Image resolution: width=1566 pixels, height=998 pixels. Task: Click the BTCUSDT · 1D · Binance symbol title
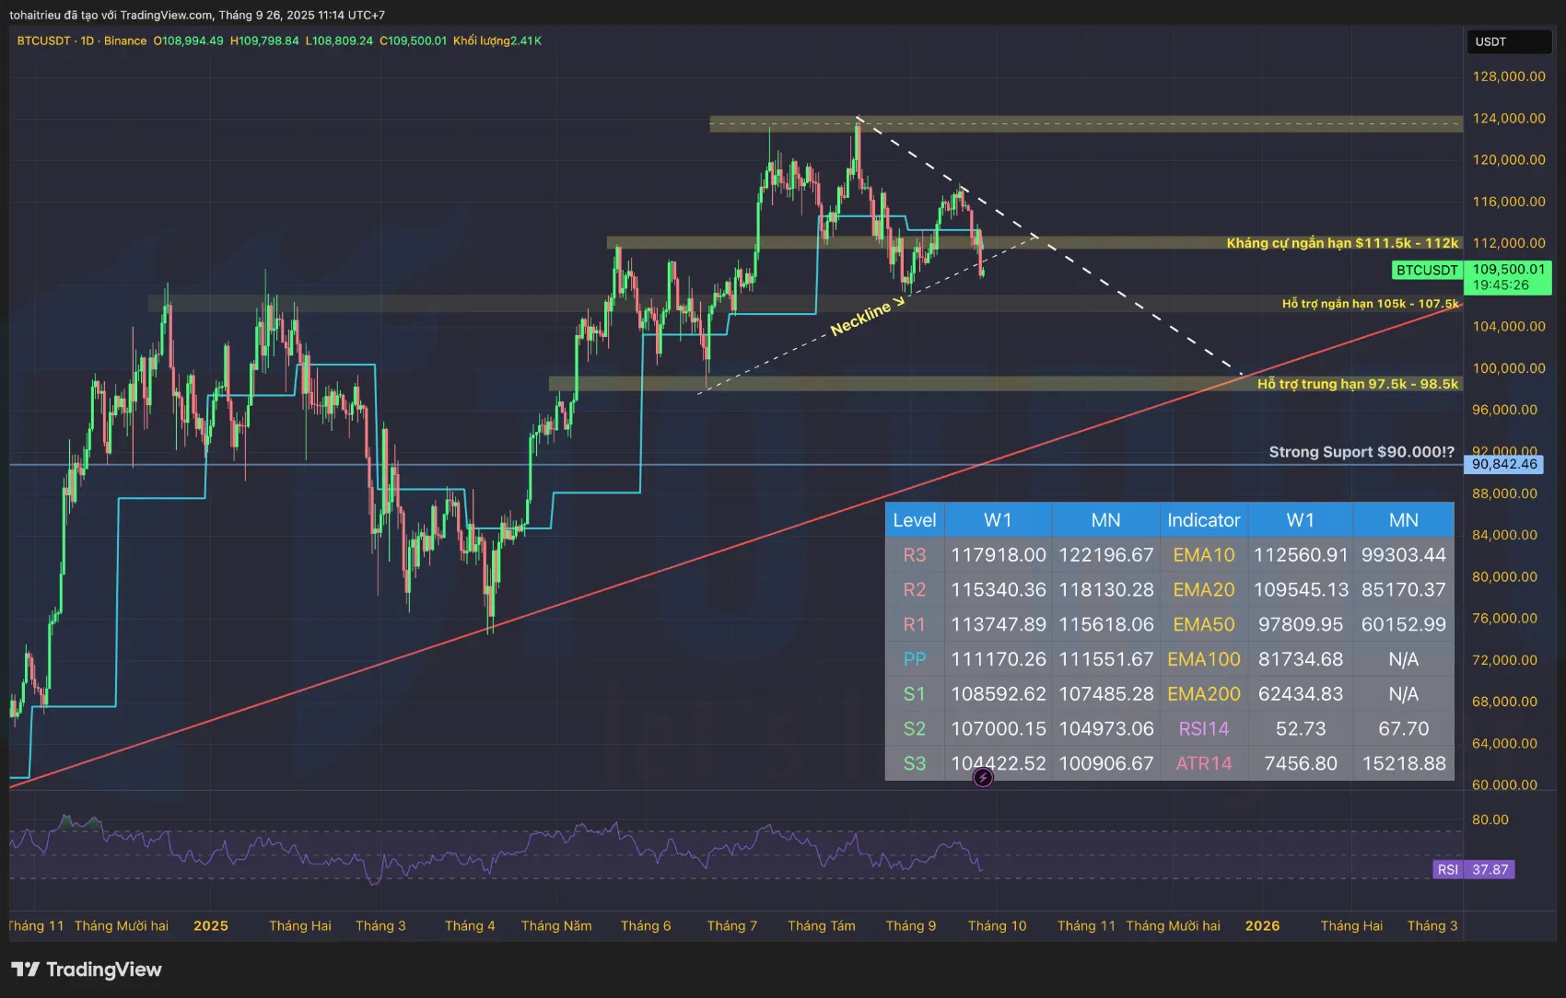coord(82,41)
